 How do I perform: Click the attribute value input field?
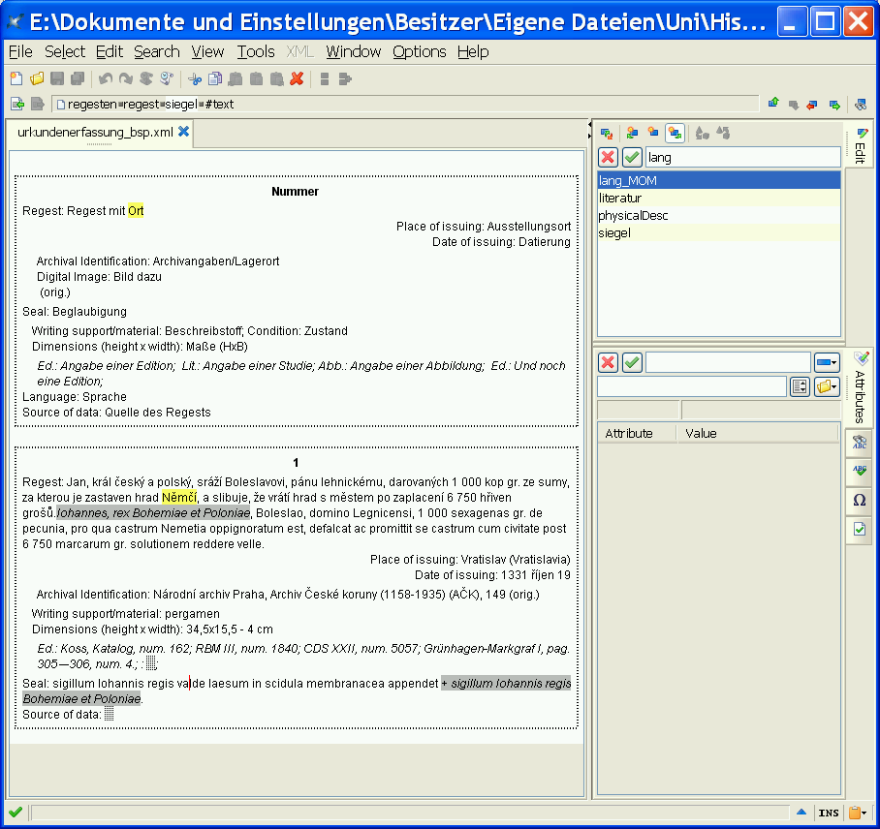click(691, 386)
